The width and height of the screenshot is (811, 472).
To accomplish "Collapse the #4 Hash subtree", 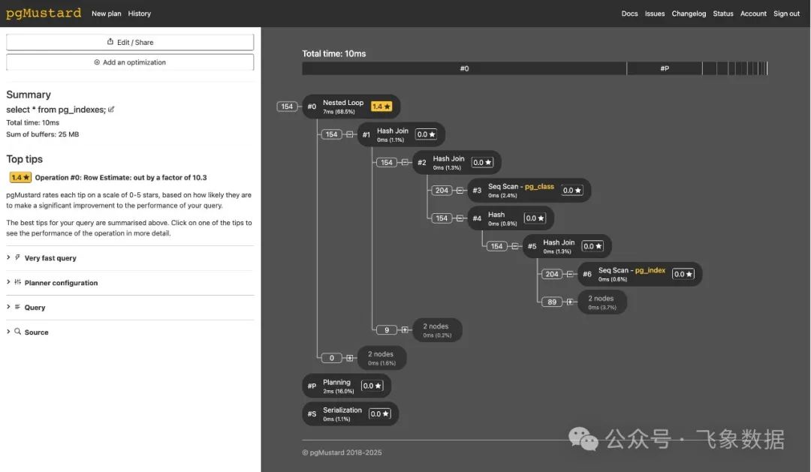I will [x=460, y=218].
